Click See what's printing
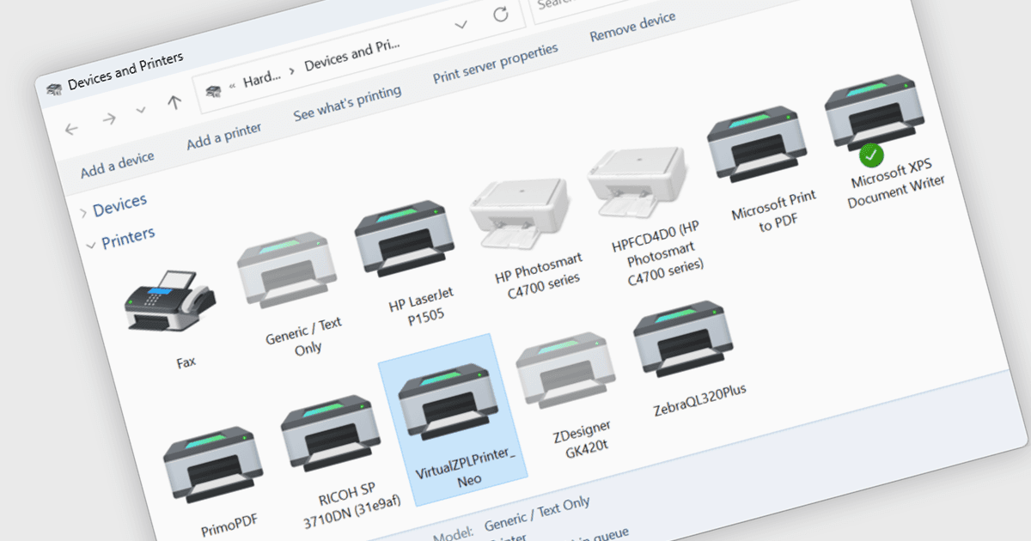 click(x=347, y=104)
